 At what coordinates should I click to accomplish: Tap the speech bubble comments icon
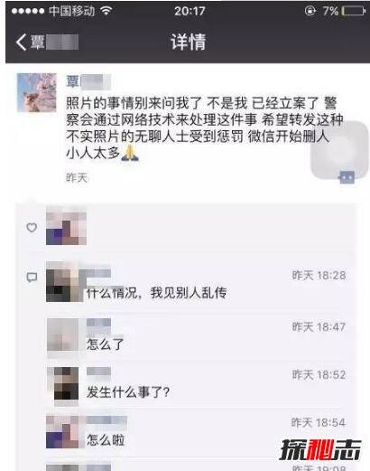(x=32, y=277)
